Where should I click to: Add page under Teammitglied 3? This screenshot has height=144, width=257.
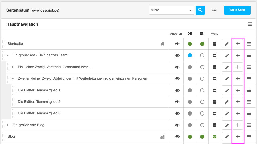[x=238, y=113]
